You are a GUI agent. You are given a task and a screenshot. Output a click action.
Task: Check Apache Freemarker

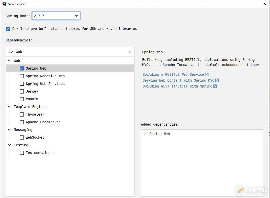pyautogui.click(x=22, y=122)
